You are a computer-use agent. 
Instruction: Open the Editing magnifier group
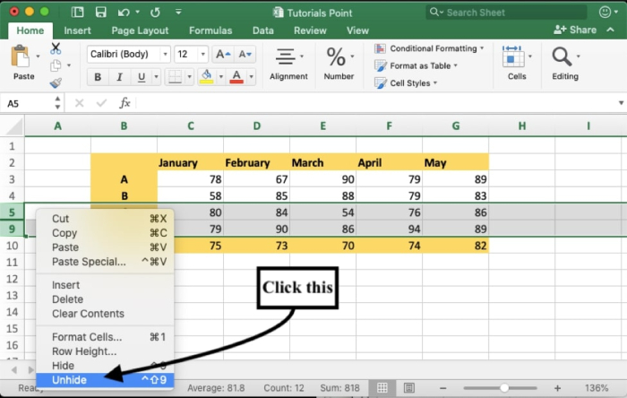(x=565, y=64)
